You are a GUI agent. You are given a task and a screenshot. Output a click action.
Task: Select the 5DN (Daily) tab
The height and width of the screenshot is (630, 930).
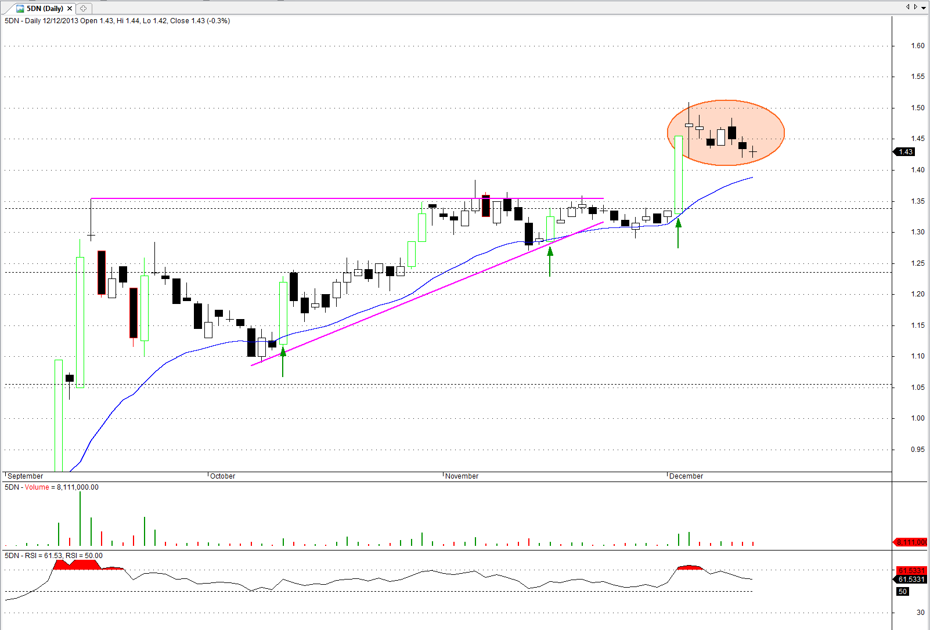point(45,9)
